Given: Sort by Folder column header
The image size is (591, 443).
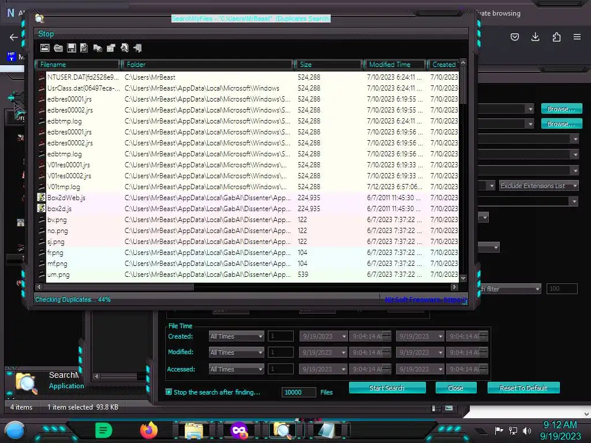Looking at the screenshot, I should point(208,65).
